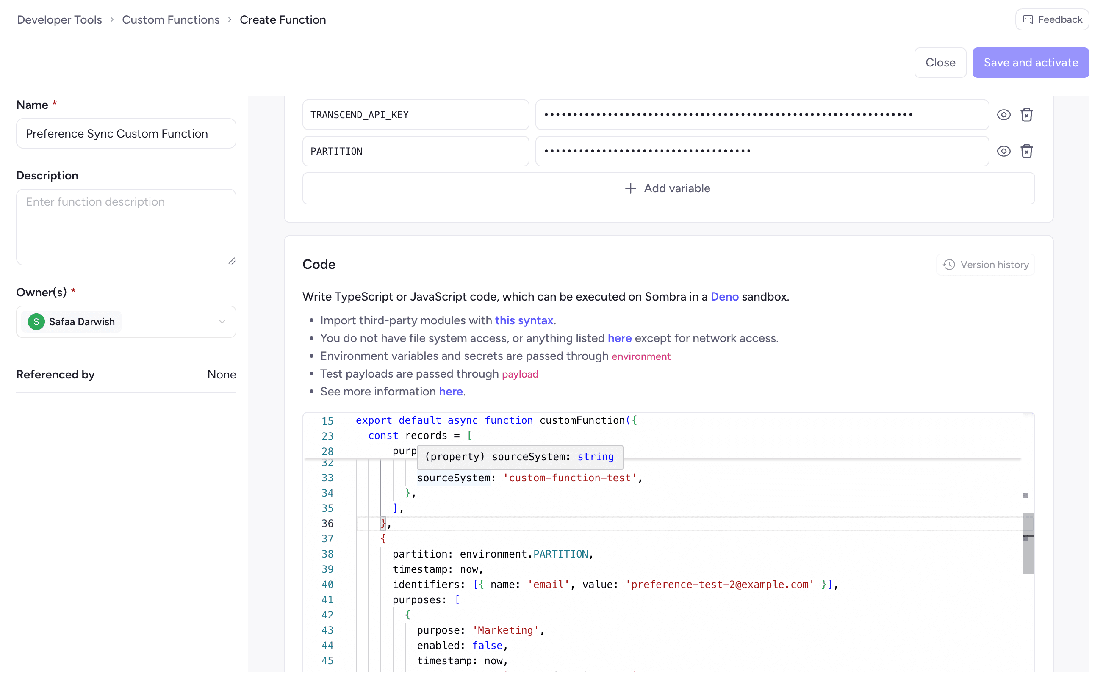
Task: Click the Safaa Darwish avatar badge
Action: 36,322
